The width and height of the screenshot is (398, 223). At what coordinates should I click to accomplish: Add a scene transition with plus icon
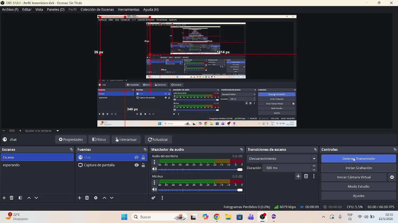[x=298, y=176]
